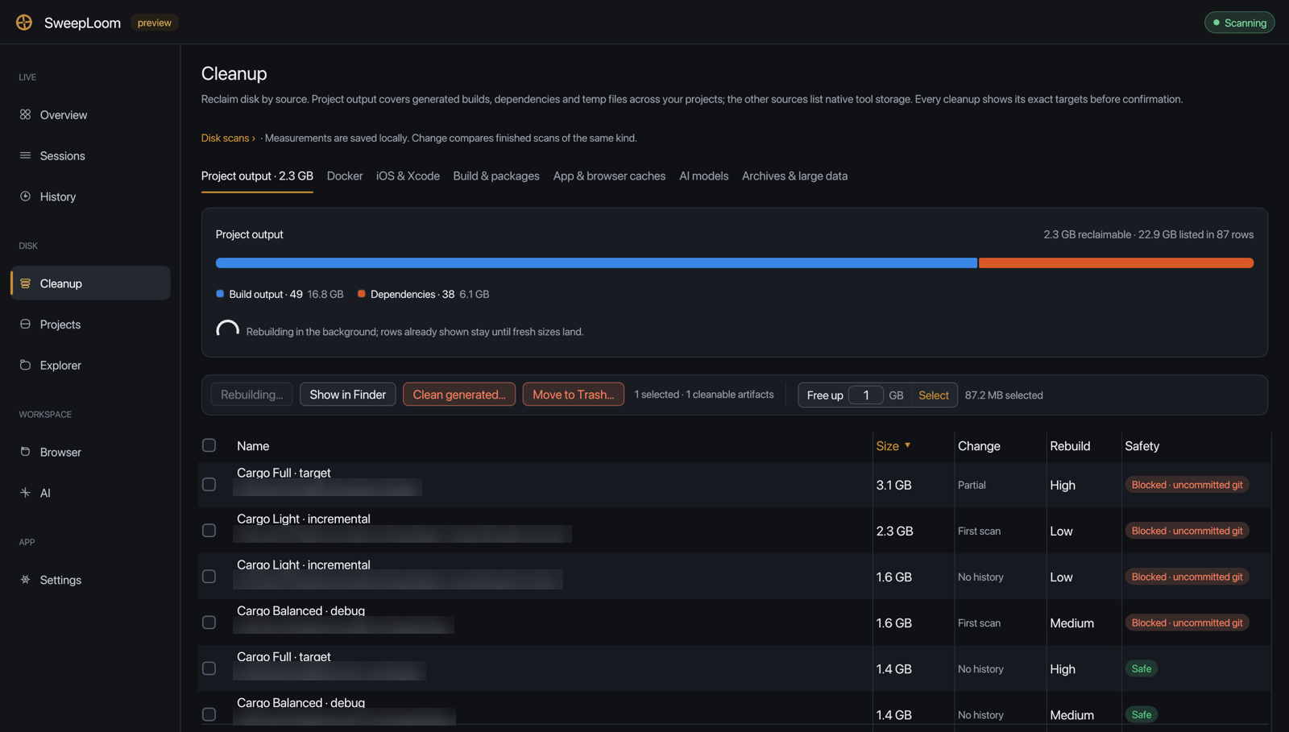Screen dimensions: 1289x732
Task: Open the Disk scans link
Action: coord(228,138)
